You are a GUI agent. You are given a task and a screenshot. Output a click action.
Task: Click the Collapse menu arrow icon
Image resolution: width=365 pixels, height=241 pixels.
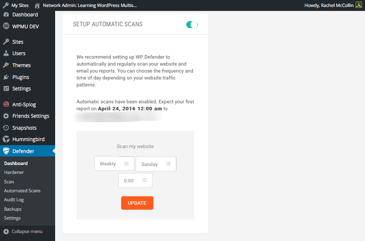[6, 232]
